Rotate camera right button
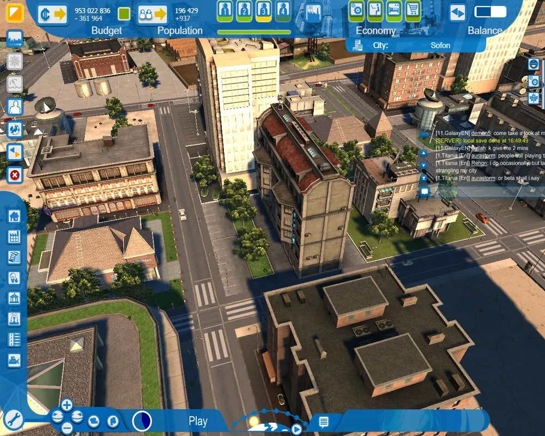The height and width of the screenshot is (436, 545). [77, 416]
